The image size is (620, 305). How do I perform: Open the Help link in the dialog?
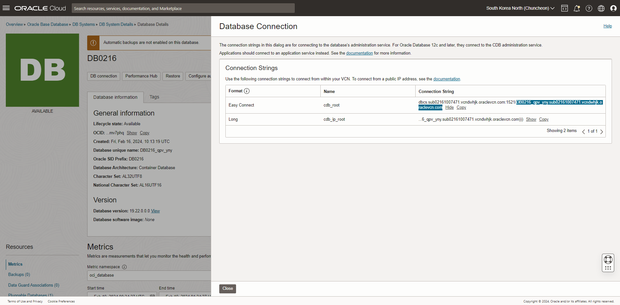tap(608, 26)
